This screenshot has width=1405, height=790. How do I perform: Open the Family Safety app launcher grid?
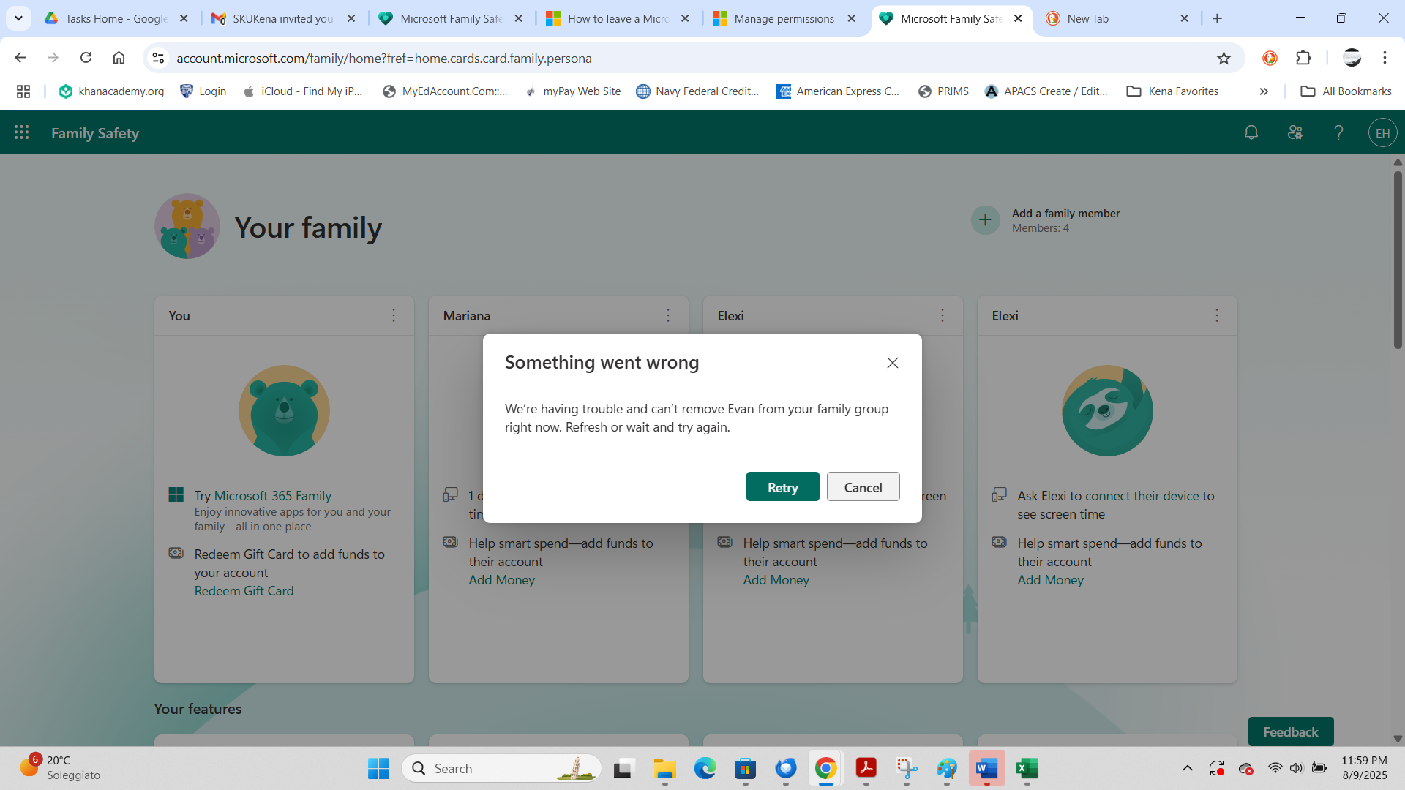coord(21,132)
